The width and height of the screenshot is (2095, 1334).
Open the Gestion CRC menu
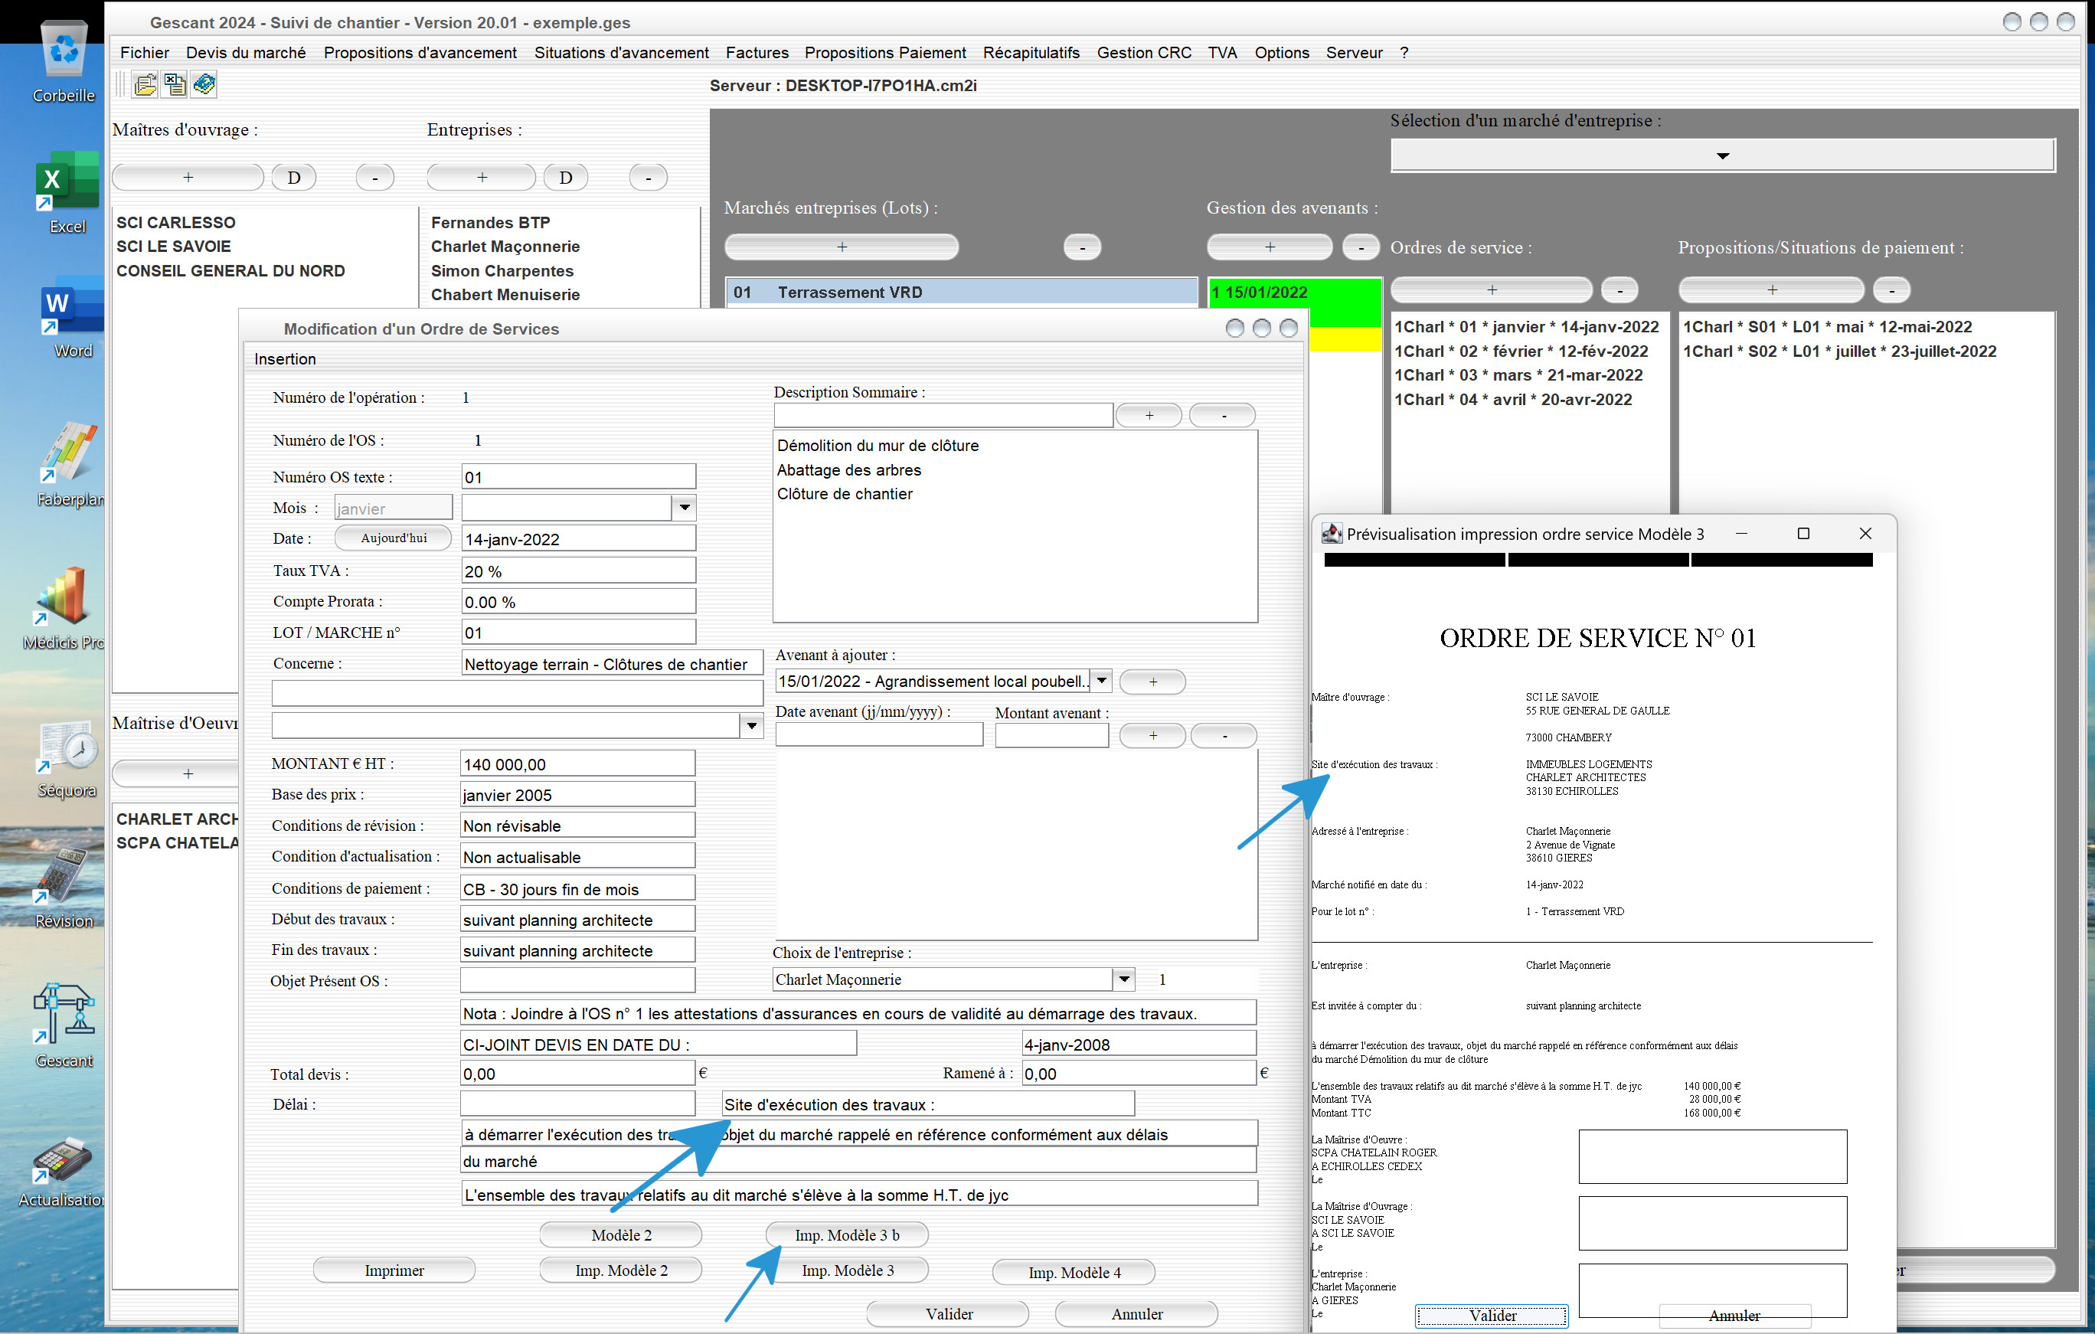(1143, 52)
